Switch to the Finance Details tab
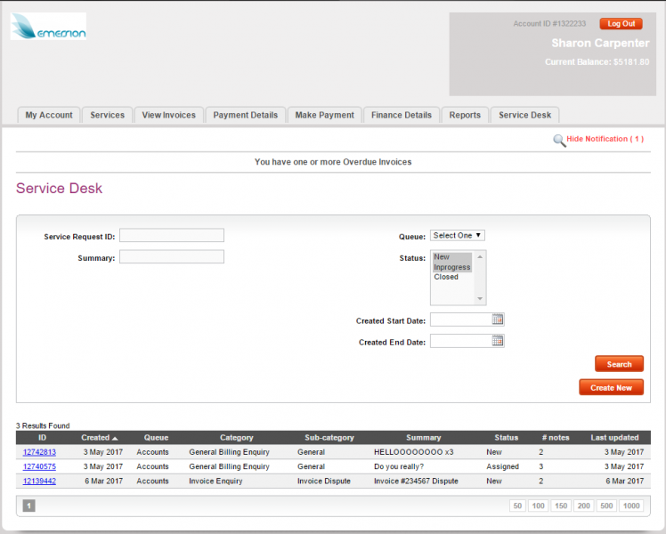 (402, 115)
